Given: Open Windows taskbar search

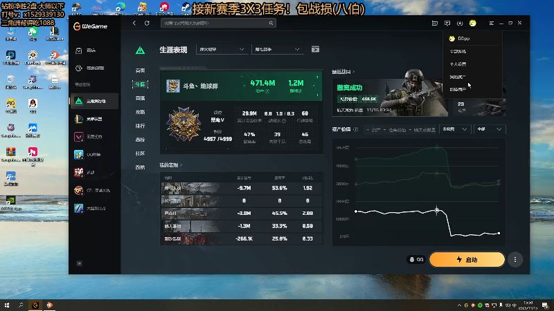Looking at the screenshot, I should click(x=21, y=305).
